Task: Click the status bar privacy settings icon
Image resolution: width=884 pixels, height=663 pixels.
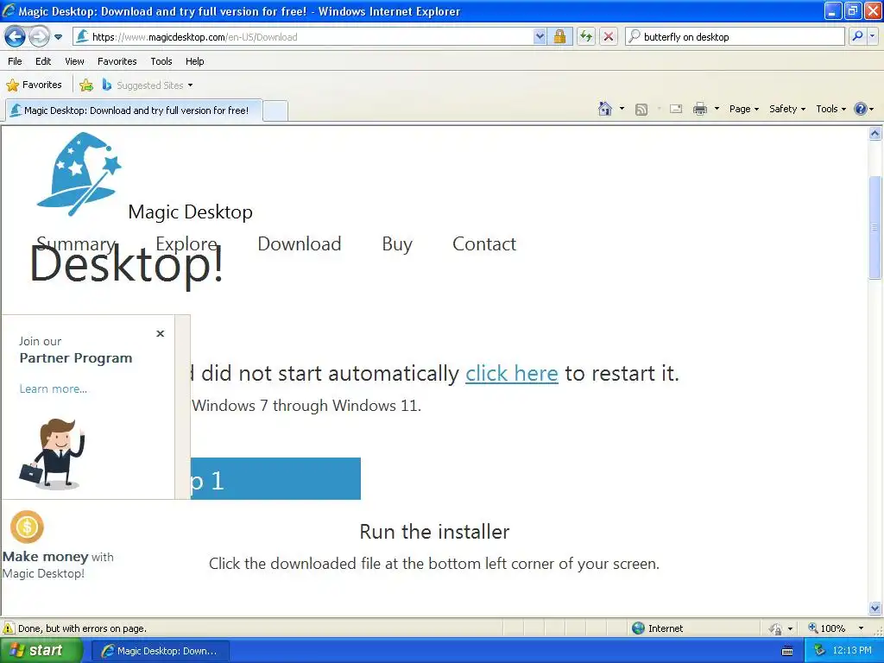Action: (x=776, y=628)
